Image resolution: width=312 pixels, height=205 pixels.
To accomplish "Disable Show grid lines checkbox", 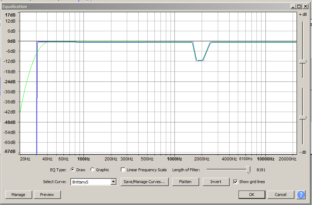I will click(235, 182).
